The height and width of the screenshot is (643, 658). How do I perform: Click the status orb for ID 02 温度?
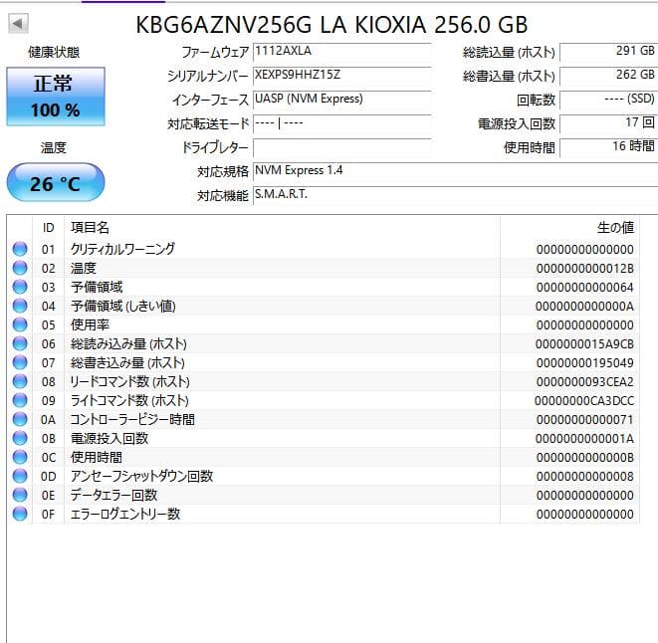click(20, 268)
